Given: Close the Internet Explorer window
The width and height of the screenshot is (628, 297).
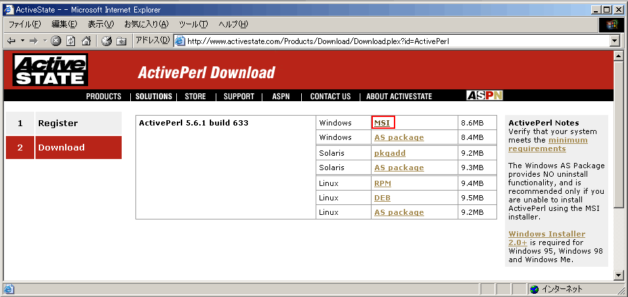Looking at the screenshot, I should (617, 10).
